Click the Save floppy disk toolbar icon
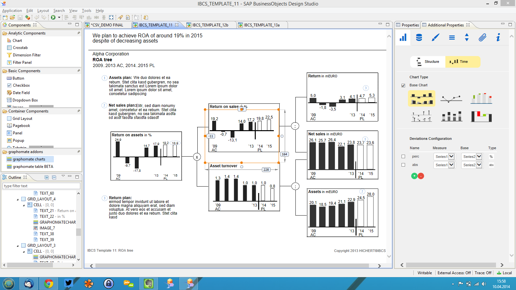516x290 pixels. pos(20,17)
